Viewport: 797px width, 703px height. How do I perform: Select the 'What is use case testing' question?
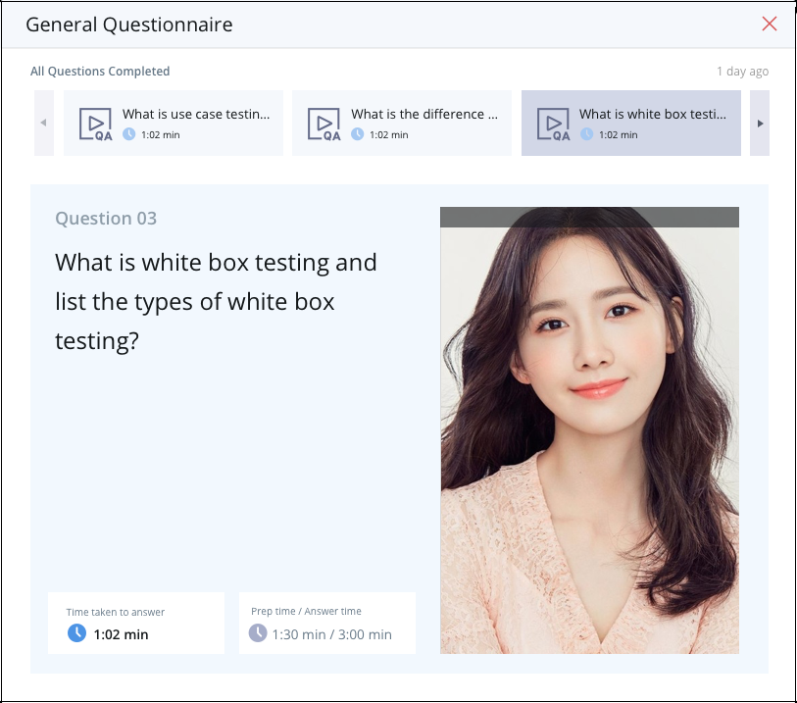195,115
